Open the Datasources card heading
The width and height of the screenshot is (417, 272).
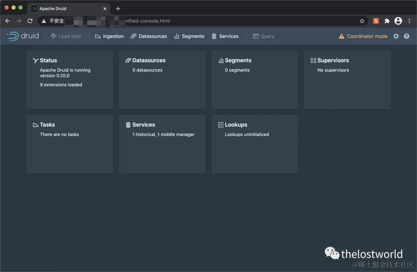(149, 60)
